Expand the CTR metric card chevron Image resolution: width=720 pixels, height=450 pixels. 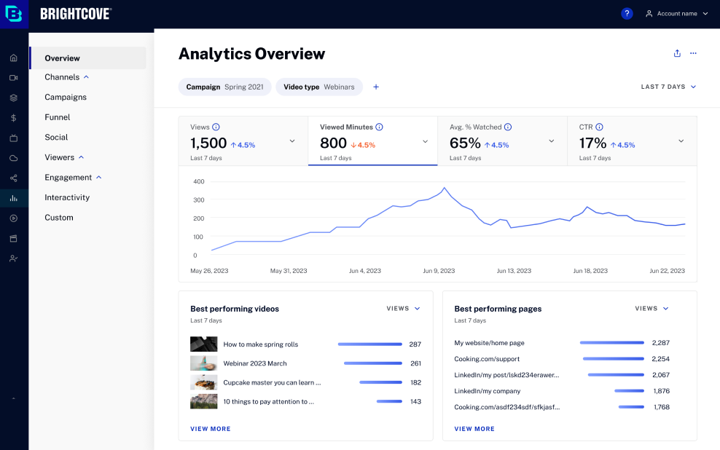coord(681,141)
